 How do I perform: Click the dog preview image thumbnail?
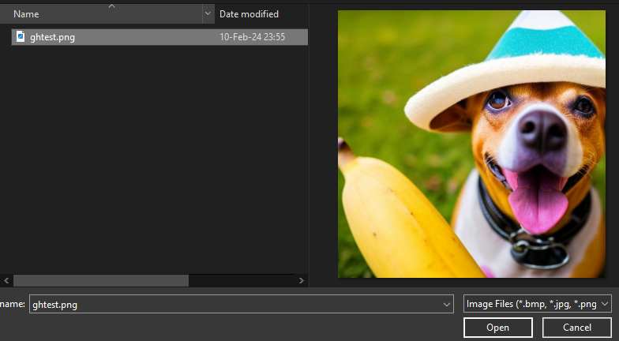pyautogui.click(x=472, y=144)
